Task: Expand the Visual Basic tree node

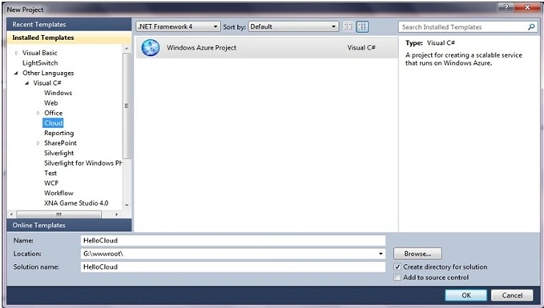Action: pyautogui.click(x=16, y=53)
